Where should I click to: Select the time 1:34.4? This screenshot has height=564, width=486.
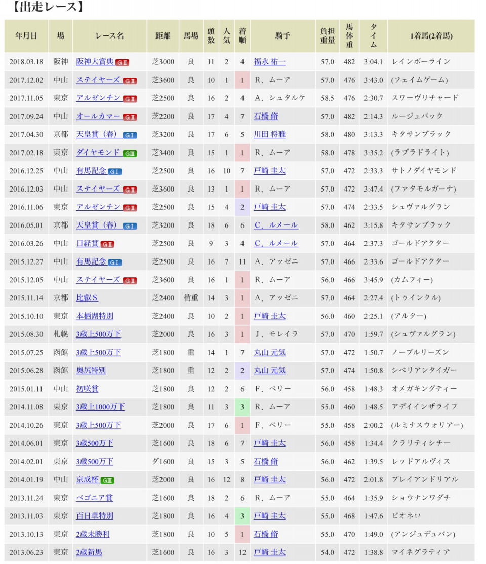click(374, 443)
